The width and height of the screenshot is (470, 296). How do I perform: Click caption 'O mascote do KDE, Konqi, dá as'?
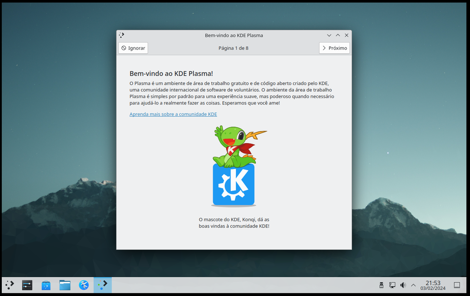pos(234,219)
